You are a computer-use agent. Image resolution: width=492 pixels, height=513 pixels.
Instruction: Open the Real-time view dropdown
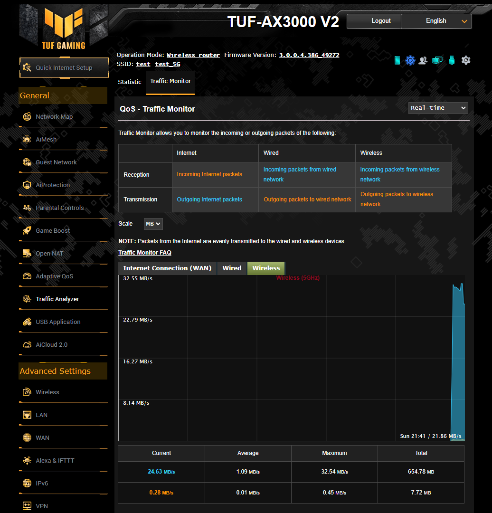point(438,108)
